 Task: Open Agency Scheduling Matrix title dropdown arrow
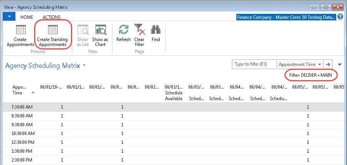[x=84, y=66]
